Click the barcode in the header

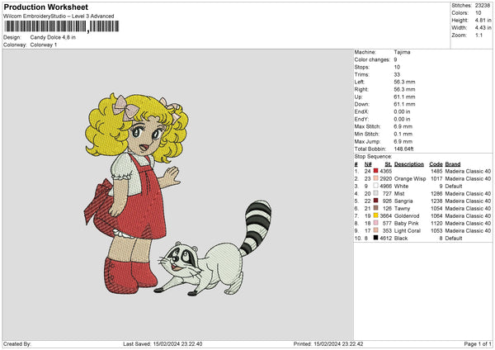click(62, 26)
